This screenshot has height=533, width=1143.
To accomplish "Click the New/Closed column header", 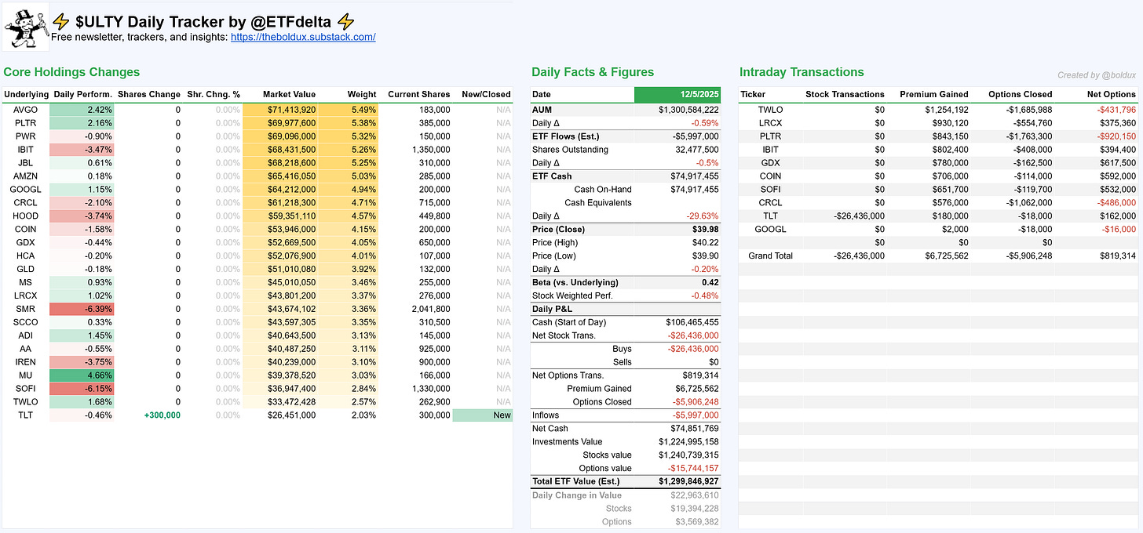I will point(485,94).
